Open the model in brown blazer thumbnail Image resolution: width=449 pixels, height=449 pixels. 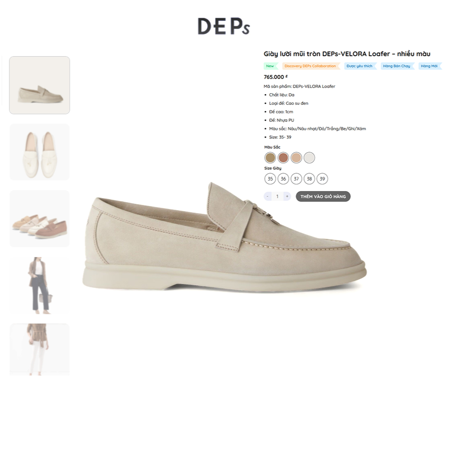point(39,286)
